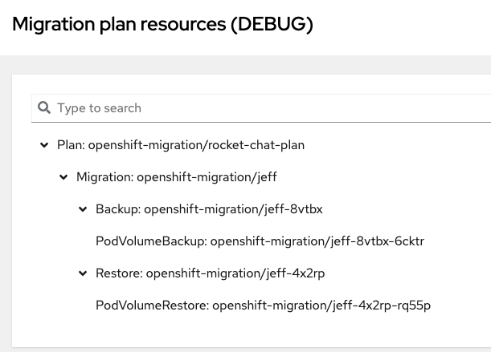Select the "Migration:" row label
Image resolution: width=491 pixels, height=352 pixels.
pyautogui.click(x=104, y=177)
